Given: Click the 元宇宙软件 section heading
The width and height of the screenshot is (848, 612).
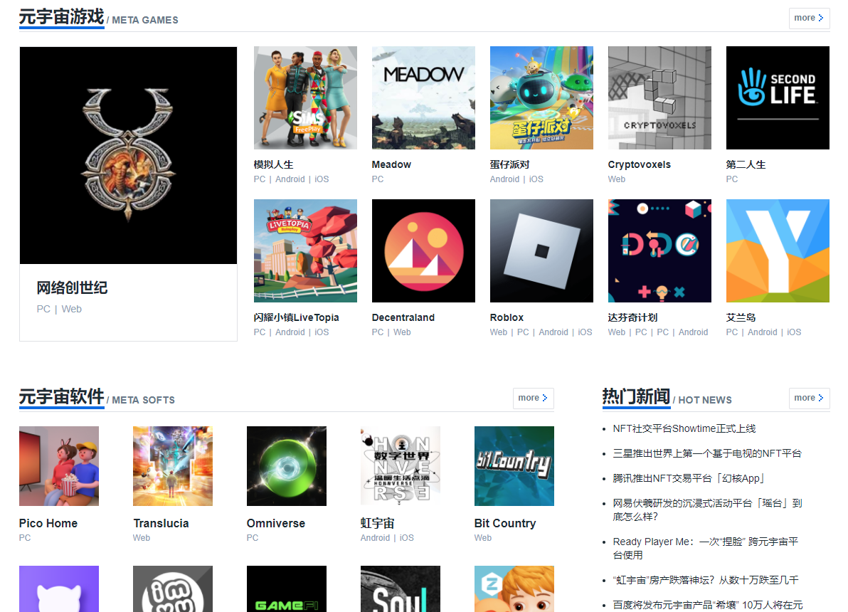Looking at the screenshot, I should [62, 396].
